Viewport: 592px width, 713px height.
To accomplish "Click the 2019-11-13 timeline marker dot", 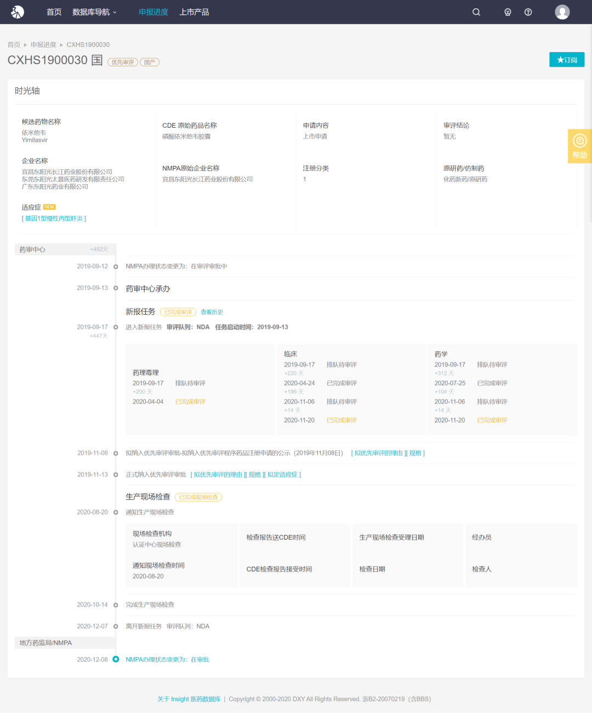I will pyautogui.click(x=116, y=475).
